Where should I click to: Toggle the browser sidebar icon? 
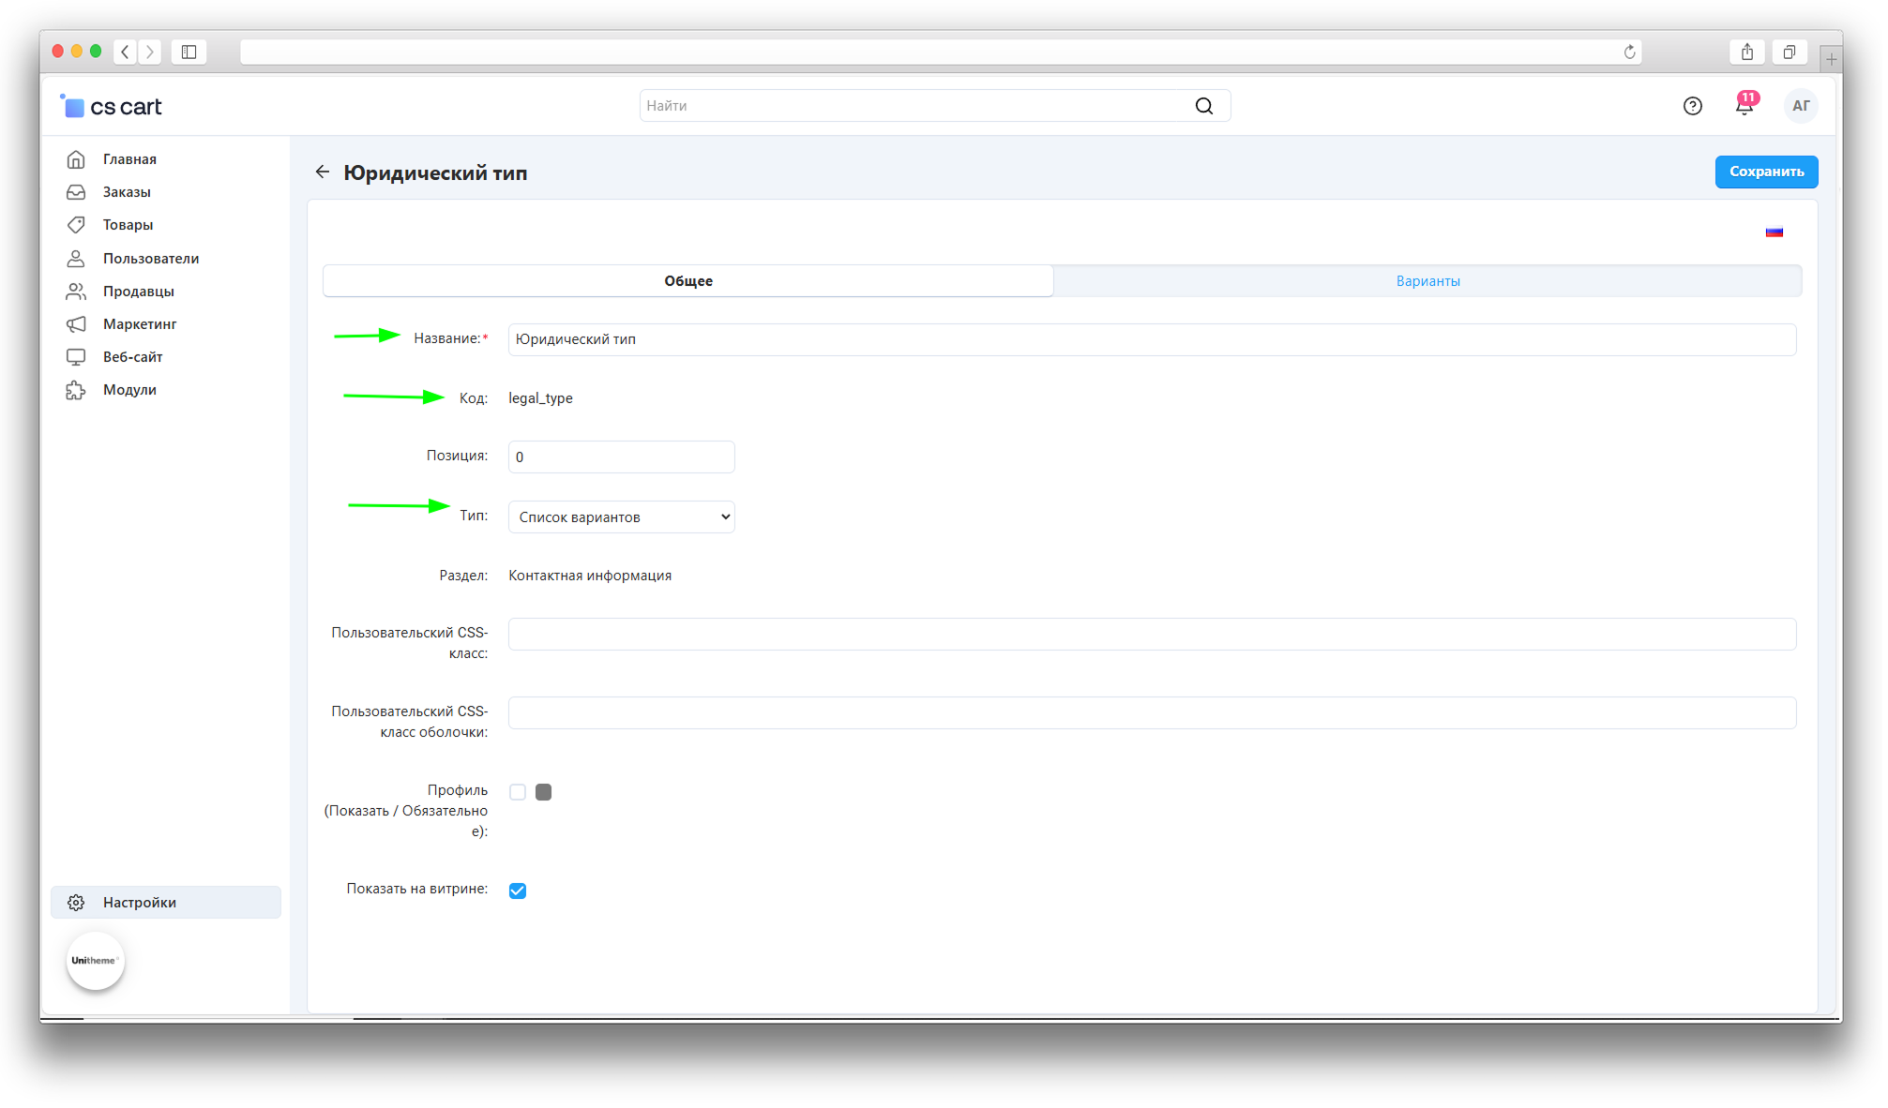[189, 52]
